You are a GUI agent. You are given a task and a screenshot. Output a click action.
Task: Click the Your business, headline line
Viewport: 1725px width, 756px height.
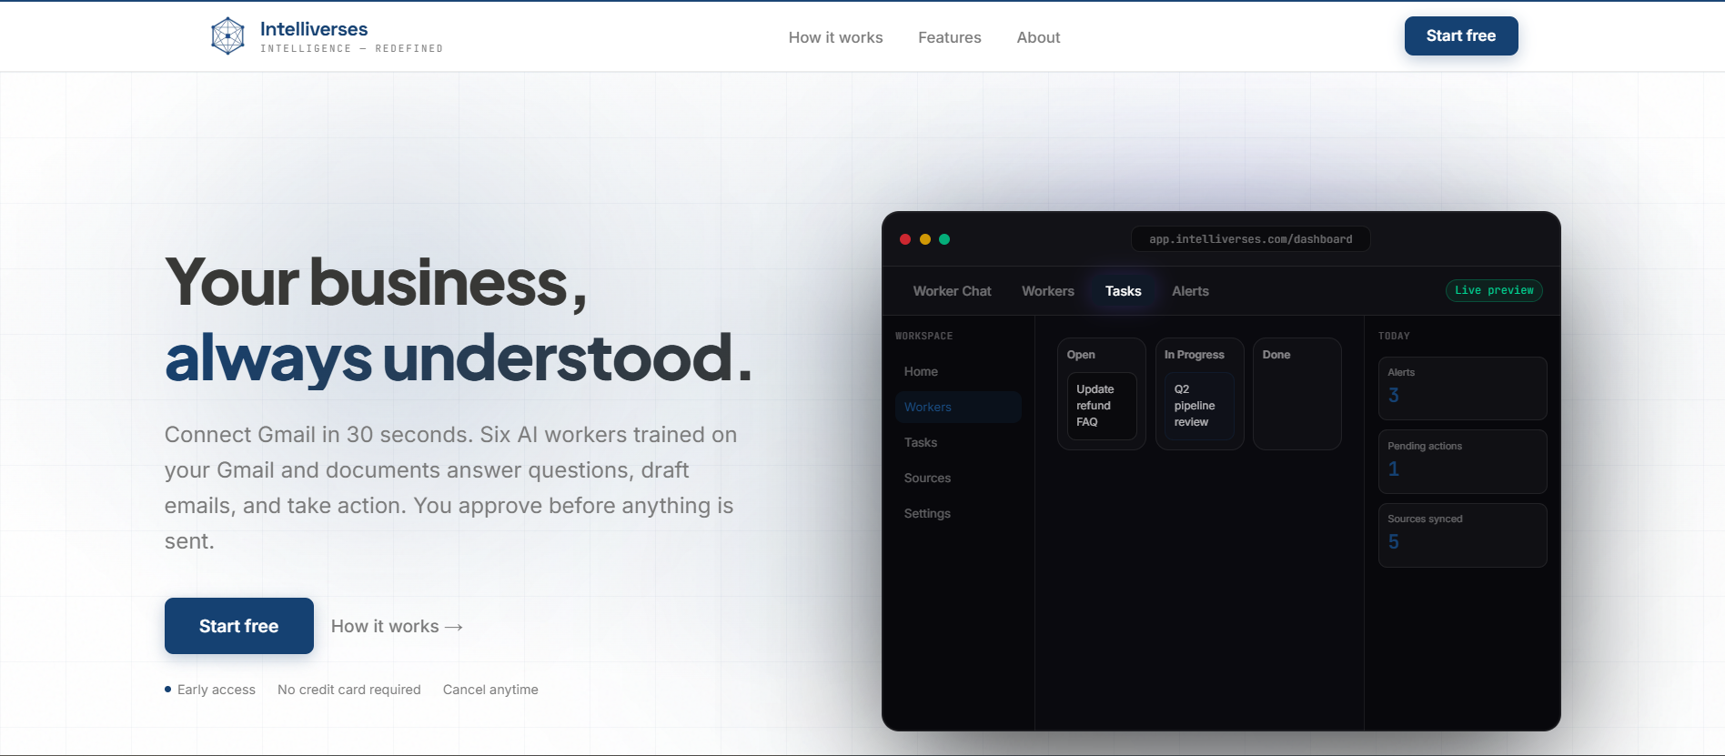[x=376, y=283]
